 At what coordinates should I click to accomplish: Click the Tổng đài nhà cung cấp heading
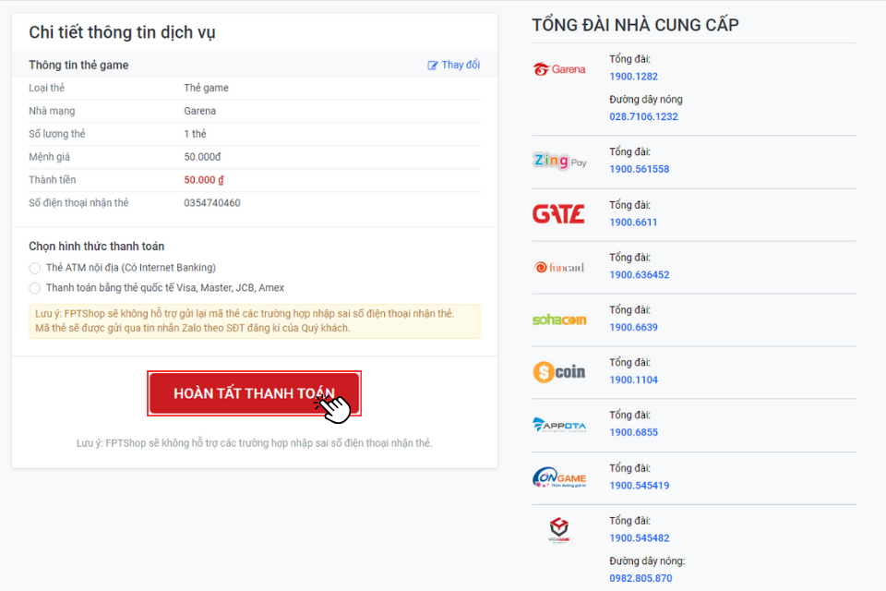(635, 25)
